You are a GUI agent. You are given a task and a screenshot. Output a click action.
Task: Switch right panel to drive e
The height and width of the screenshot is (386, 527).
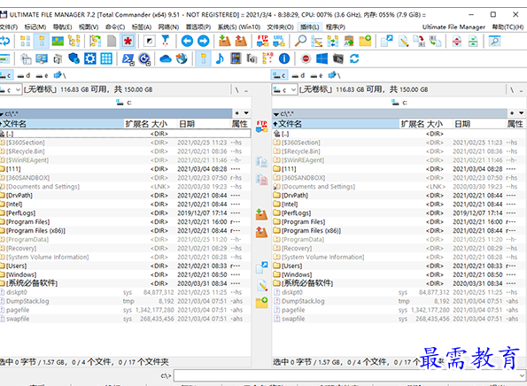(x=316, y=75)
